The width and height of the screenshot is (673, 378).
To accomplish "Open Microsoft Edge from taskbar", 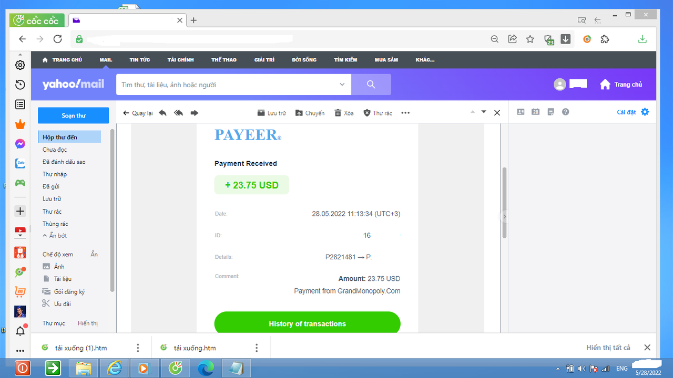I will (x=205, y=368).
